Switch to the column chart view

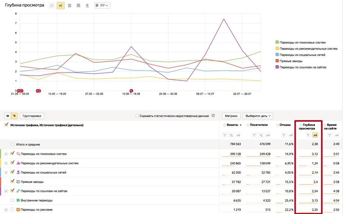pyautogui.click(x=78, y=5)
